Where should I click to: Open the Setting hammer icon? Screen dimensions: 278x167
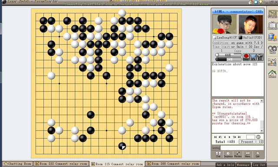tap(272, 62)
